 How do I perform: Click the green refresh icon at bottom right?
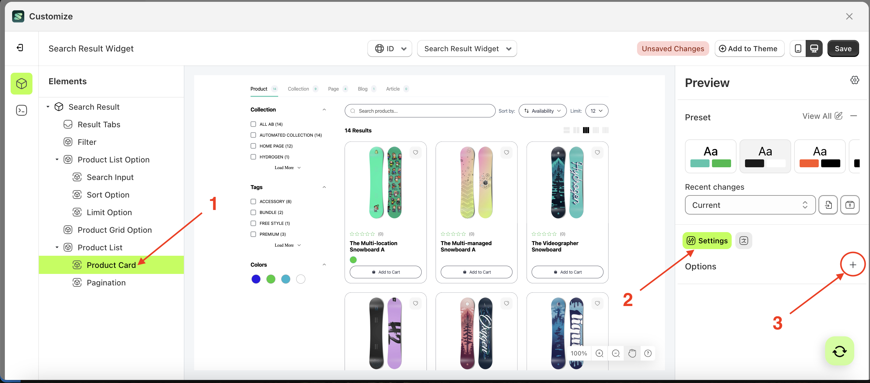(x=840, y=351)
